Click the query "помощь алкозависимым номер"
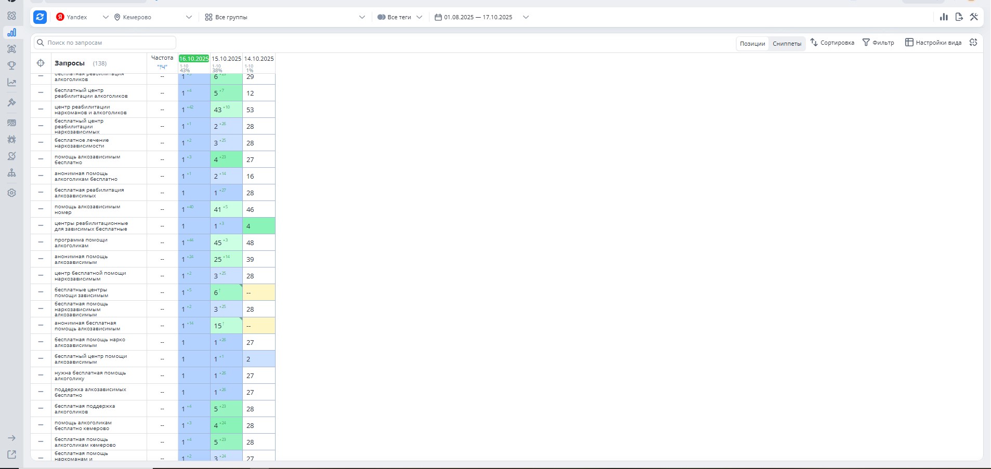This screenshot has width=991, height=469. tap(87, 209)
